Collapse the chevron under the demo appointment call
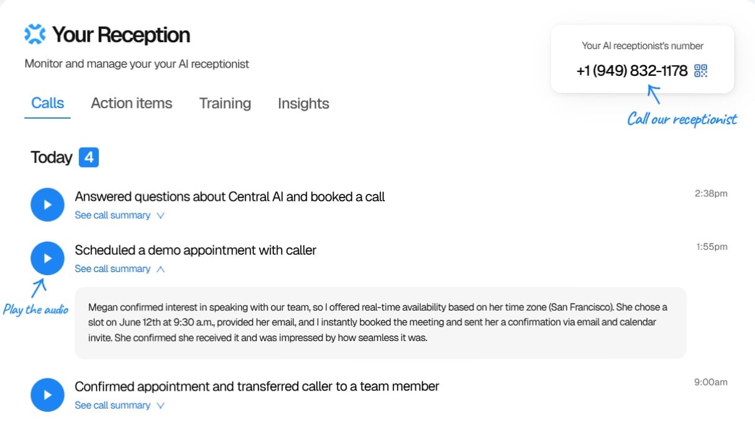Image resolution: width=755 pixels, height=423 pixels. pyautogui.click(x=160, y=269)
